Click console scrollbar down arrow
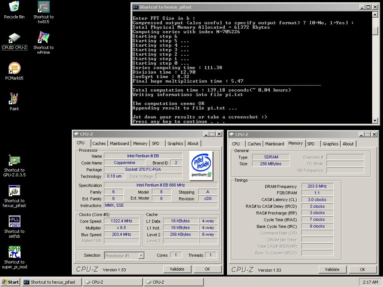The image size is (383, 287). (x=375, y=121)
